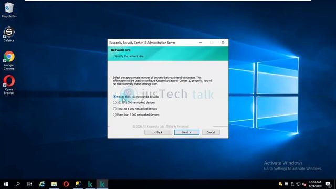Image resolution: width=336 pixels, height=189 pixels.
Task: Cancel the Kaspersky installation
Action: (x=211, y=132)
